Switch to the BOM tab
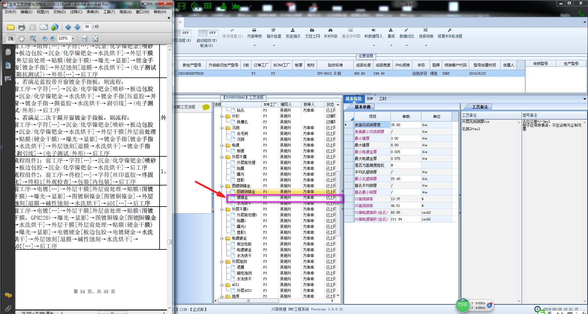Image resolution: width=588 pixels, height=314 pixels. pos(370,99)
